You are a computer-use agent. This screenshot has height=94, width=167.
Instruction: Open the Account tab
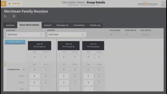[x=48, y=25]
